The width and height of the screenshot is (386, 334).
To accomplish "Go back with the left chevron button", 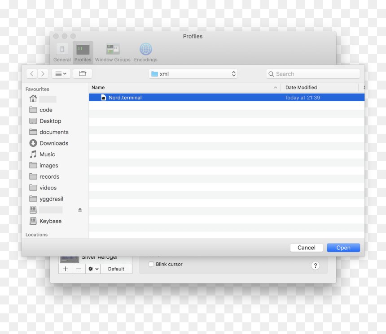I will tap(32, 74).
